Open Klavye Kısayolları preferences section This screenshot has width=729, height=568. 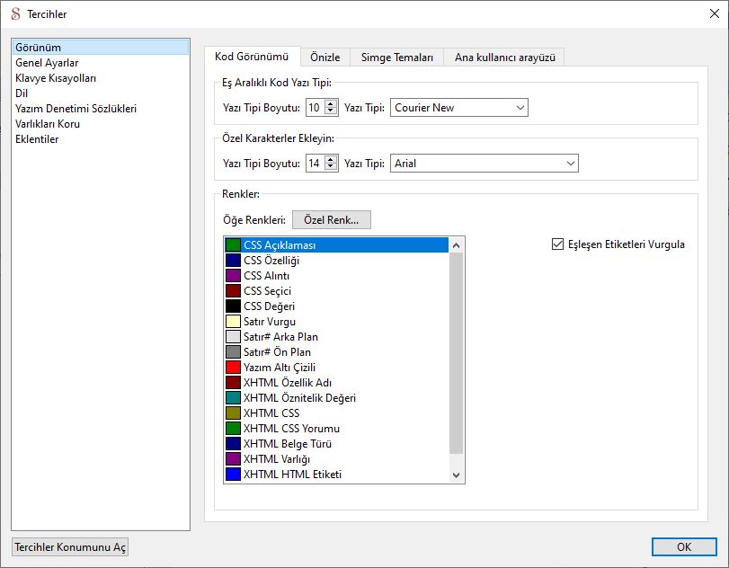tap(101, 78)
